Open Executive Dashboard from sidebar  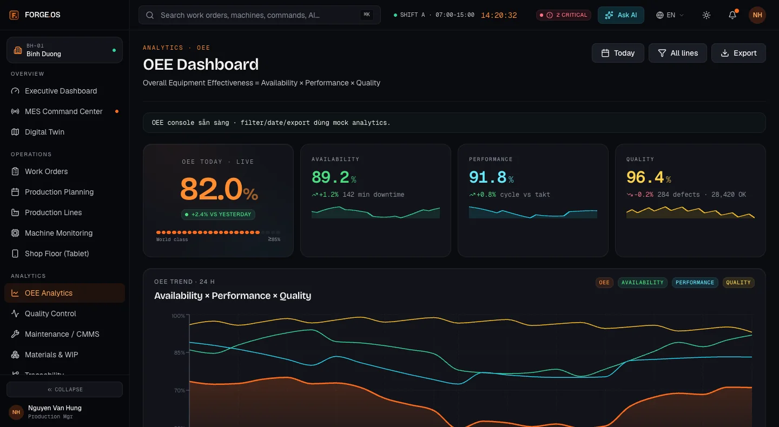tap(64, 91)
